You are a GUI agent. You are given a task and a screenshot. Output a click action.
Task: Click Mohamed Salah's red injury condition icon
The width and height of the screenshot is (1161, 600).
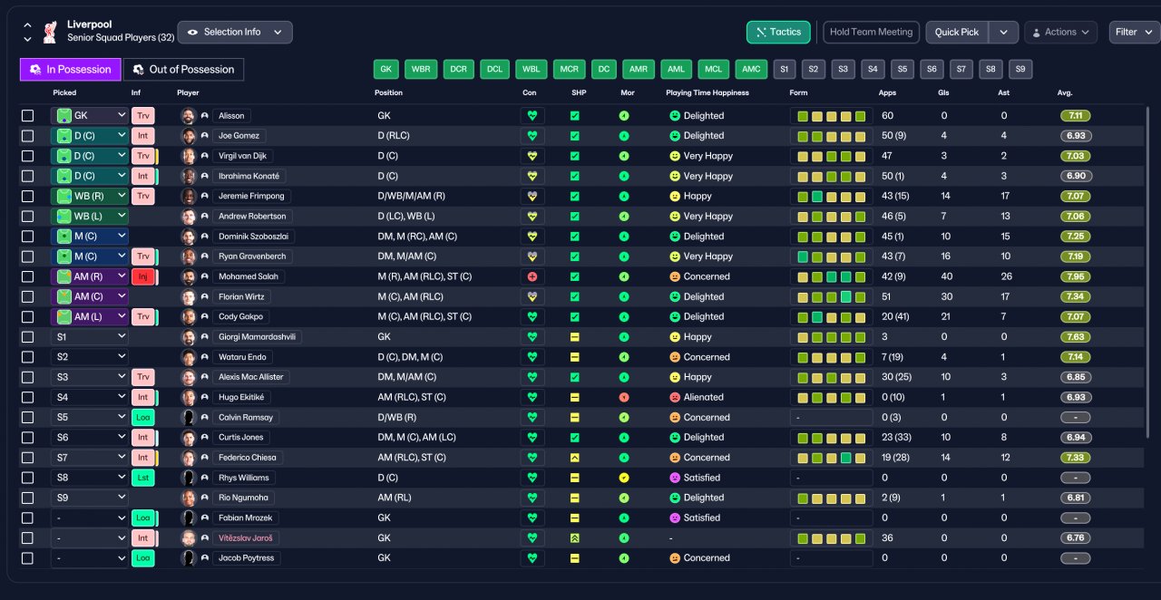532,276
